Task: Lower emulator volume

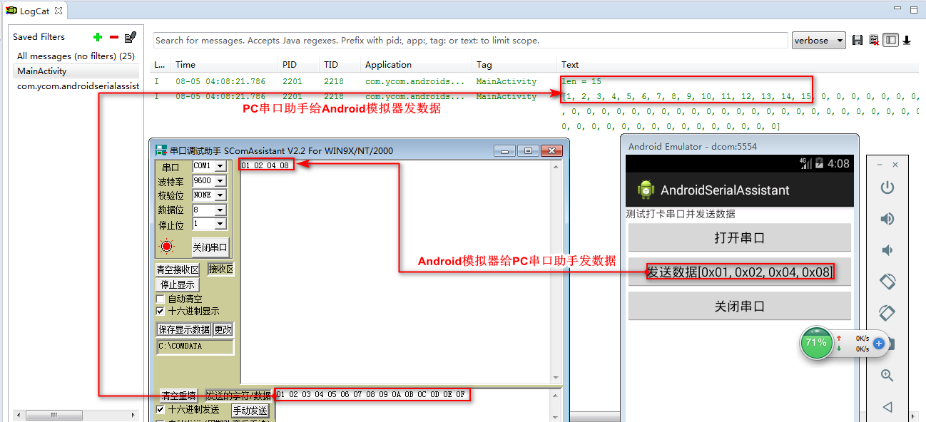Action: (x=887, y=250)
